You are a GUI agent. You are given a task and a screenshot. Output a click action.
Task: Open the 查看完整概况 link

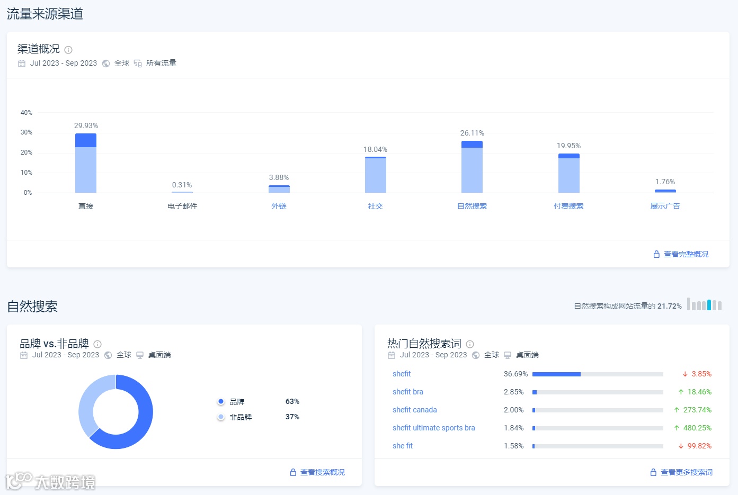(x=686, y=254)
